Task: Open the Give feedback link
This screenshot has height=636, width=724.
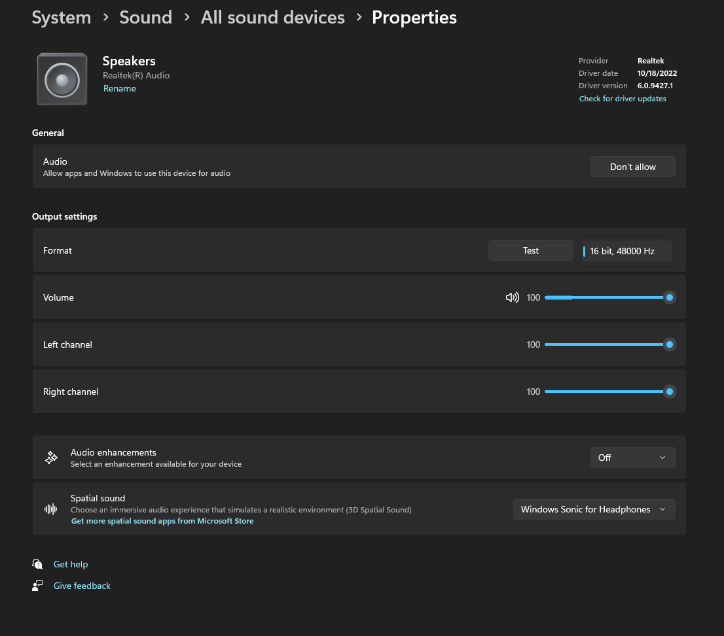Action: point(82,586)
